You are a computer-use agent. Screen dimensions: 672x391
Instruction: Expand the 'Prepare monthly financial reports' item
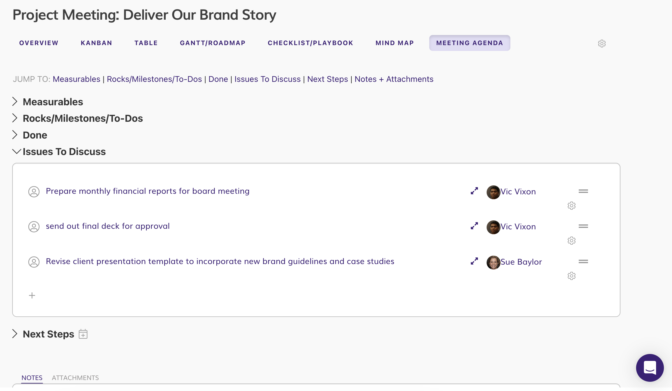(x=474, y=191)
